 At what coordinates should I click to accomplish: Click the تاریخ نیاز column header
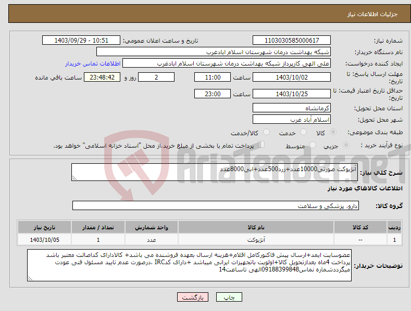coord(45,227)
